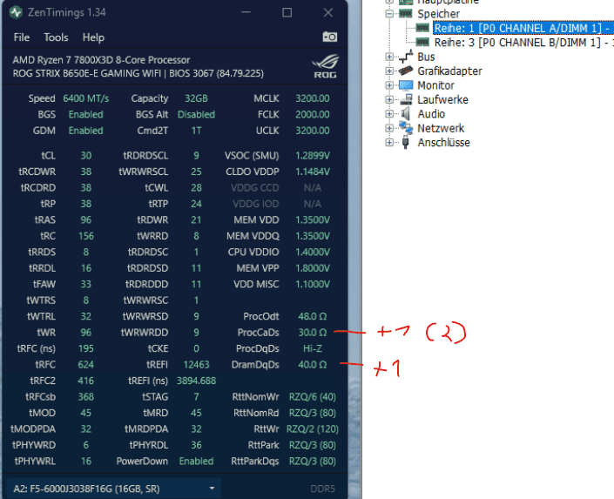The image size is (614, 499).
Task: Click the Reihe: 3 DIMM module icon
Action: point(422,42)
